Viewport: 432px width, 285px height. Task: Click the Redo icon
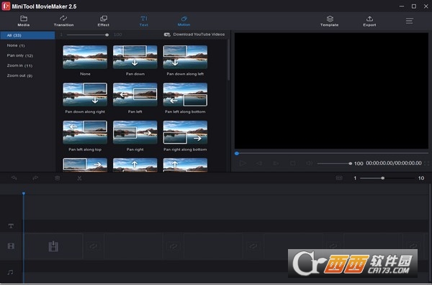coord(35,178)
